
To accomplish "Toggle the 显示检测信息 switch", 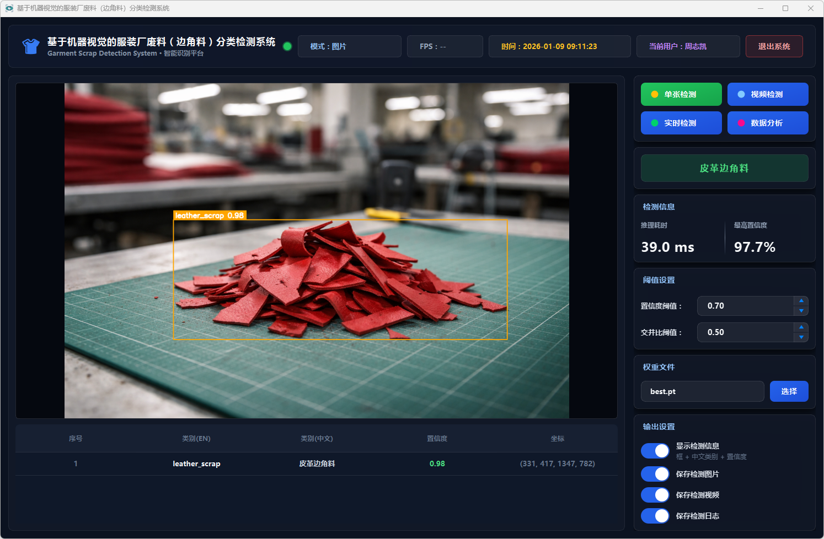I will [x=655, y=451].
